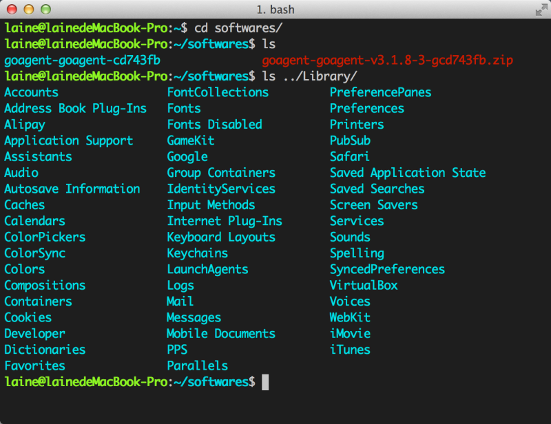Click 'Application Support' in the listing

[x=68, y=140]
